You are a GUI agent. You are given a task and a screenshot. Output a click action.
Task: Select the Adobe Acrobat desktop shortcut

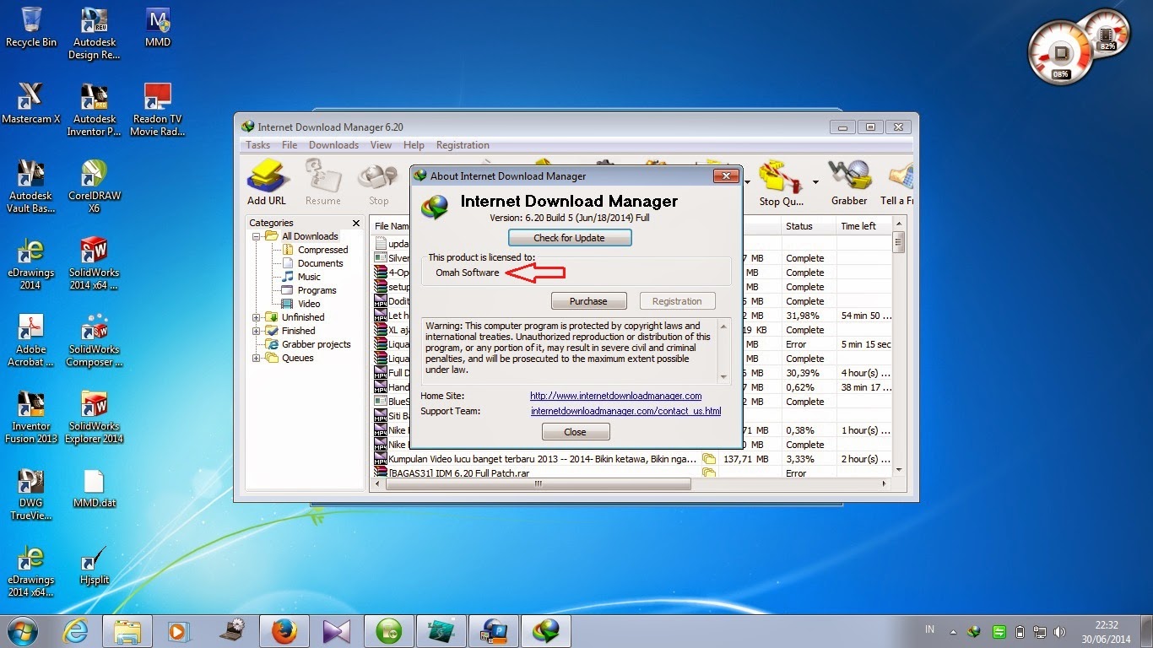(31, 340)
